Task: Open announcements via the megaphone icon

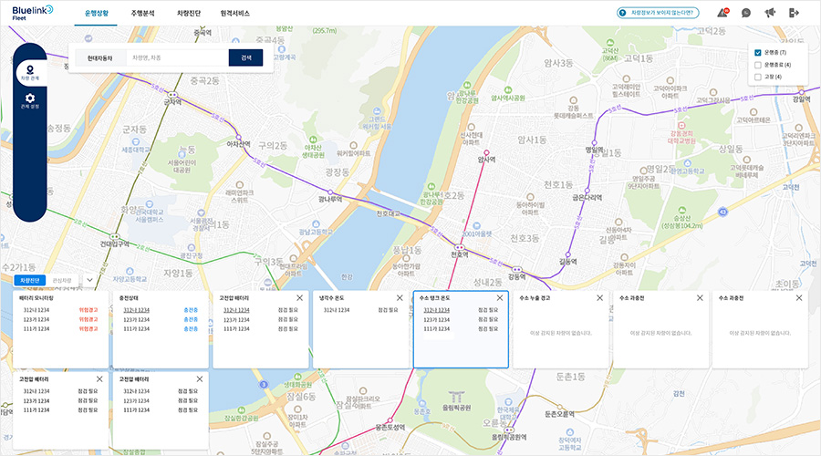Action: pyautogui.click(x=770, y=13)
